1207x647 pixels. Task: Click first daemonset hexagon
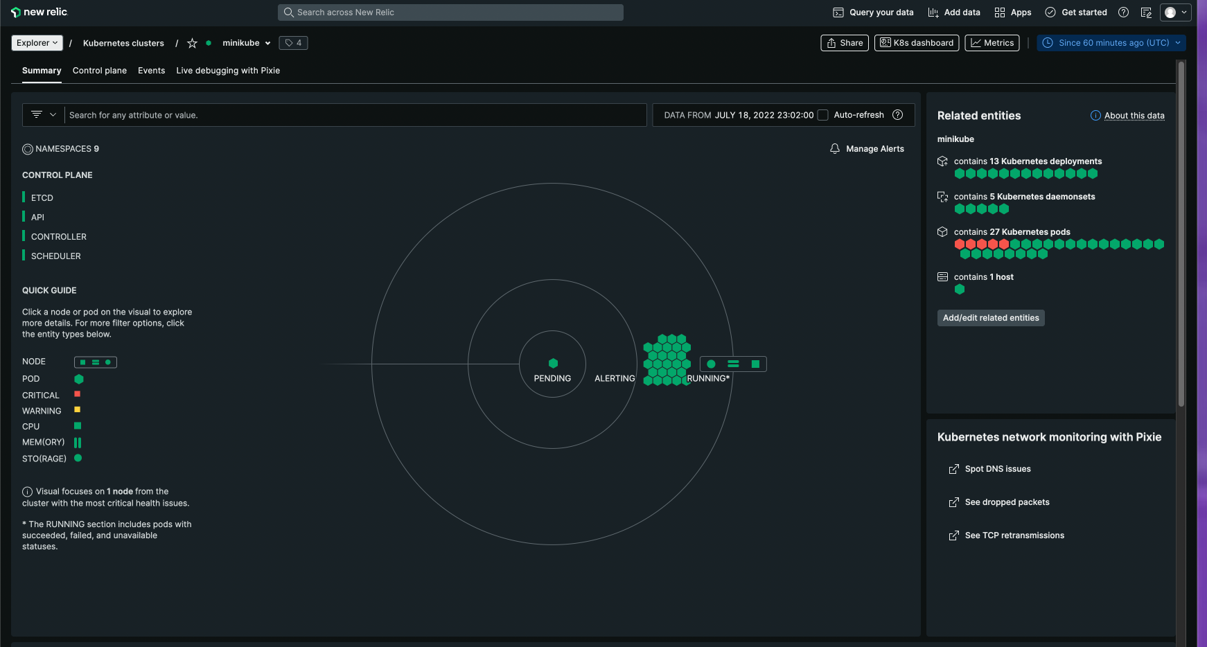[960, 209]
